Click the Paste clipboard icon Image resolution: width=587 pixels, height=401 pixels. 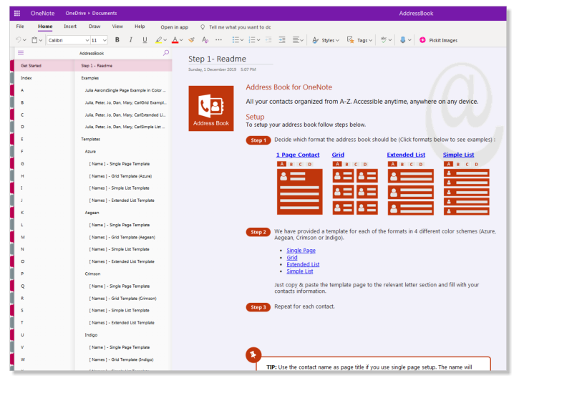click(x=34, y=39)
